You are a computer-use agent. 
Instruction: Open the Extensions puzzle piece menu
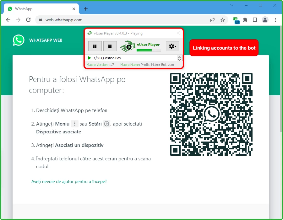pos(245,20)
